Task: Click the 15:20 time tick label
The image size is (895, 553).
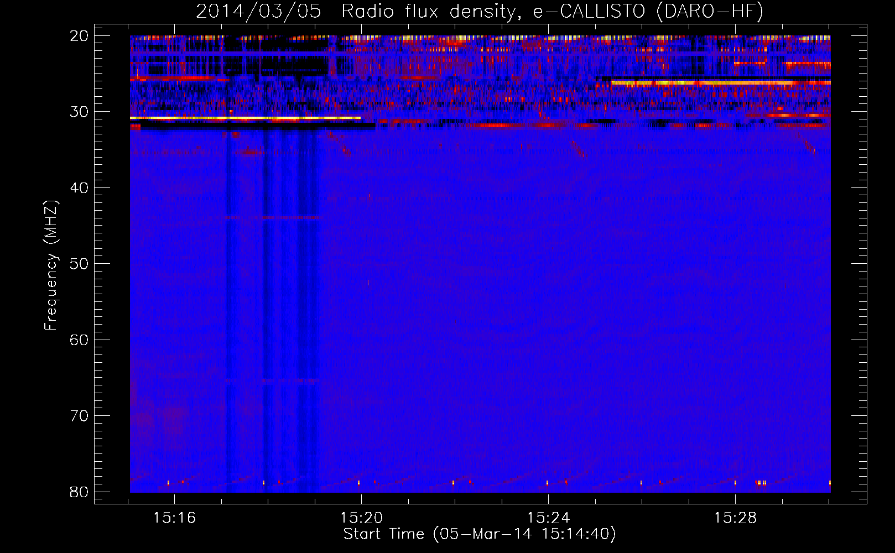Action: (361, 518)
